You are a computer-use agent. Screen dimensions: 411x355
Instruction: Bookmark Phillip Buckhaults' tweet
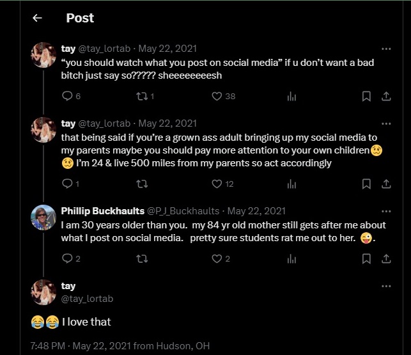pos(366,258)
